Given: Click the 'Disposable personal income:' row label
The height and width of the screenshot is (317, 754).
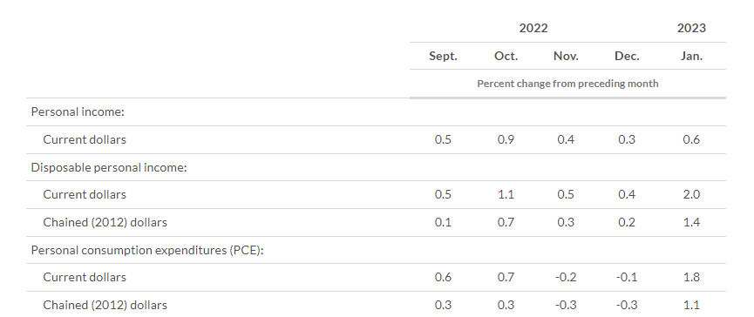Looking at the screenshot, I should click(109, 167).
